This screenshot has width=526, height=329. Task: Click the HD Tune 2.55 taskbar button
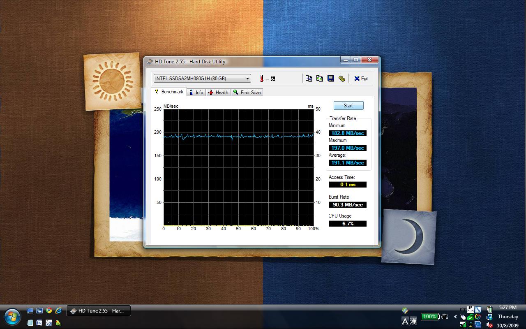tap(99, 311)
